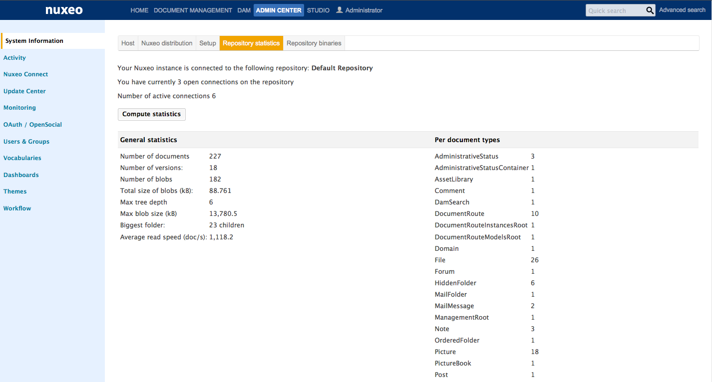Click the 'MailMessage' entry
Image resolution: width=712 pixels, height=382 pixels.
[454, 306]
